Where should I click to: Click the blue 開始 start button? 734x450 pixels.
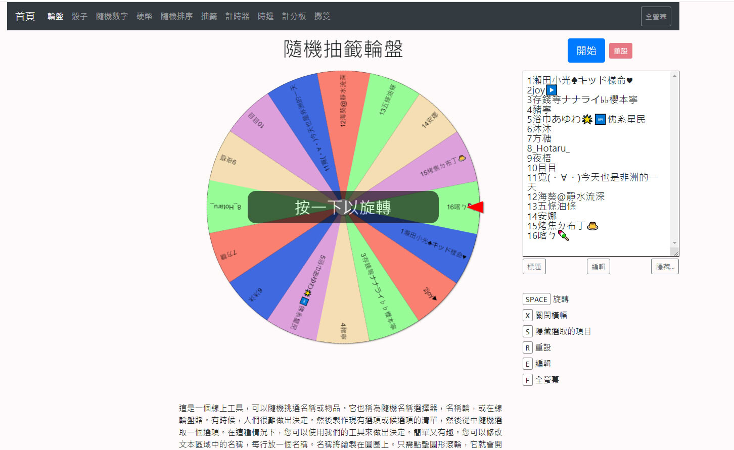[586, 51]
